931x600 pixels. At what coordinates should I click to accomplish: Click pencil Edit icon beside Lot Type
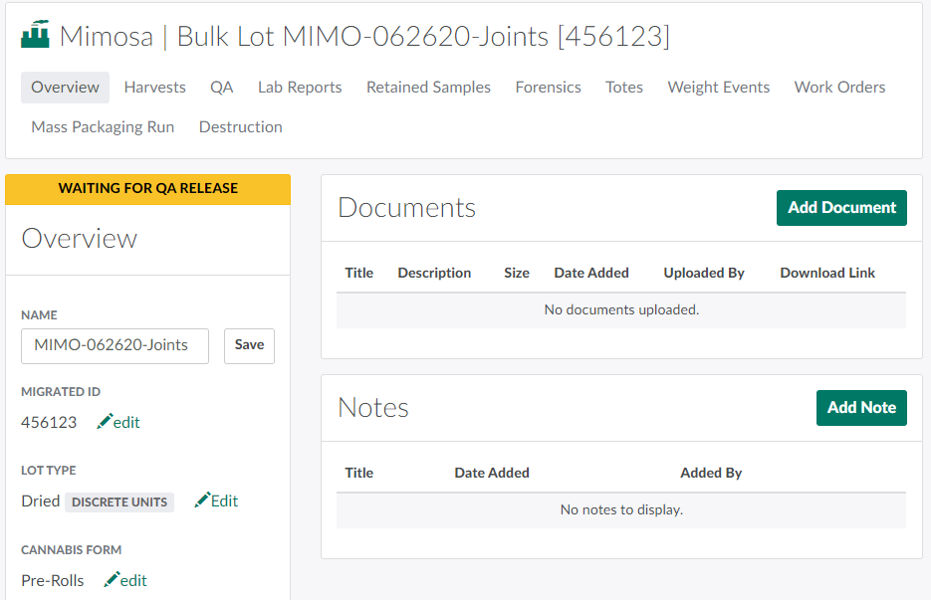click(203, 500)
